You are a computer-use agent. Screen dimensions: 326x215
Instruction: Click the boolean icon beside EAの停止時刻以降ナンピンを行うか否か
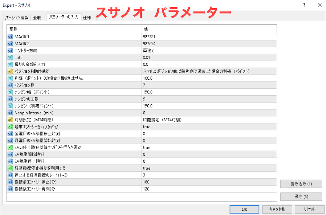[10, 147]
